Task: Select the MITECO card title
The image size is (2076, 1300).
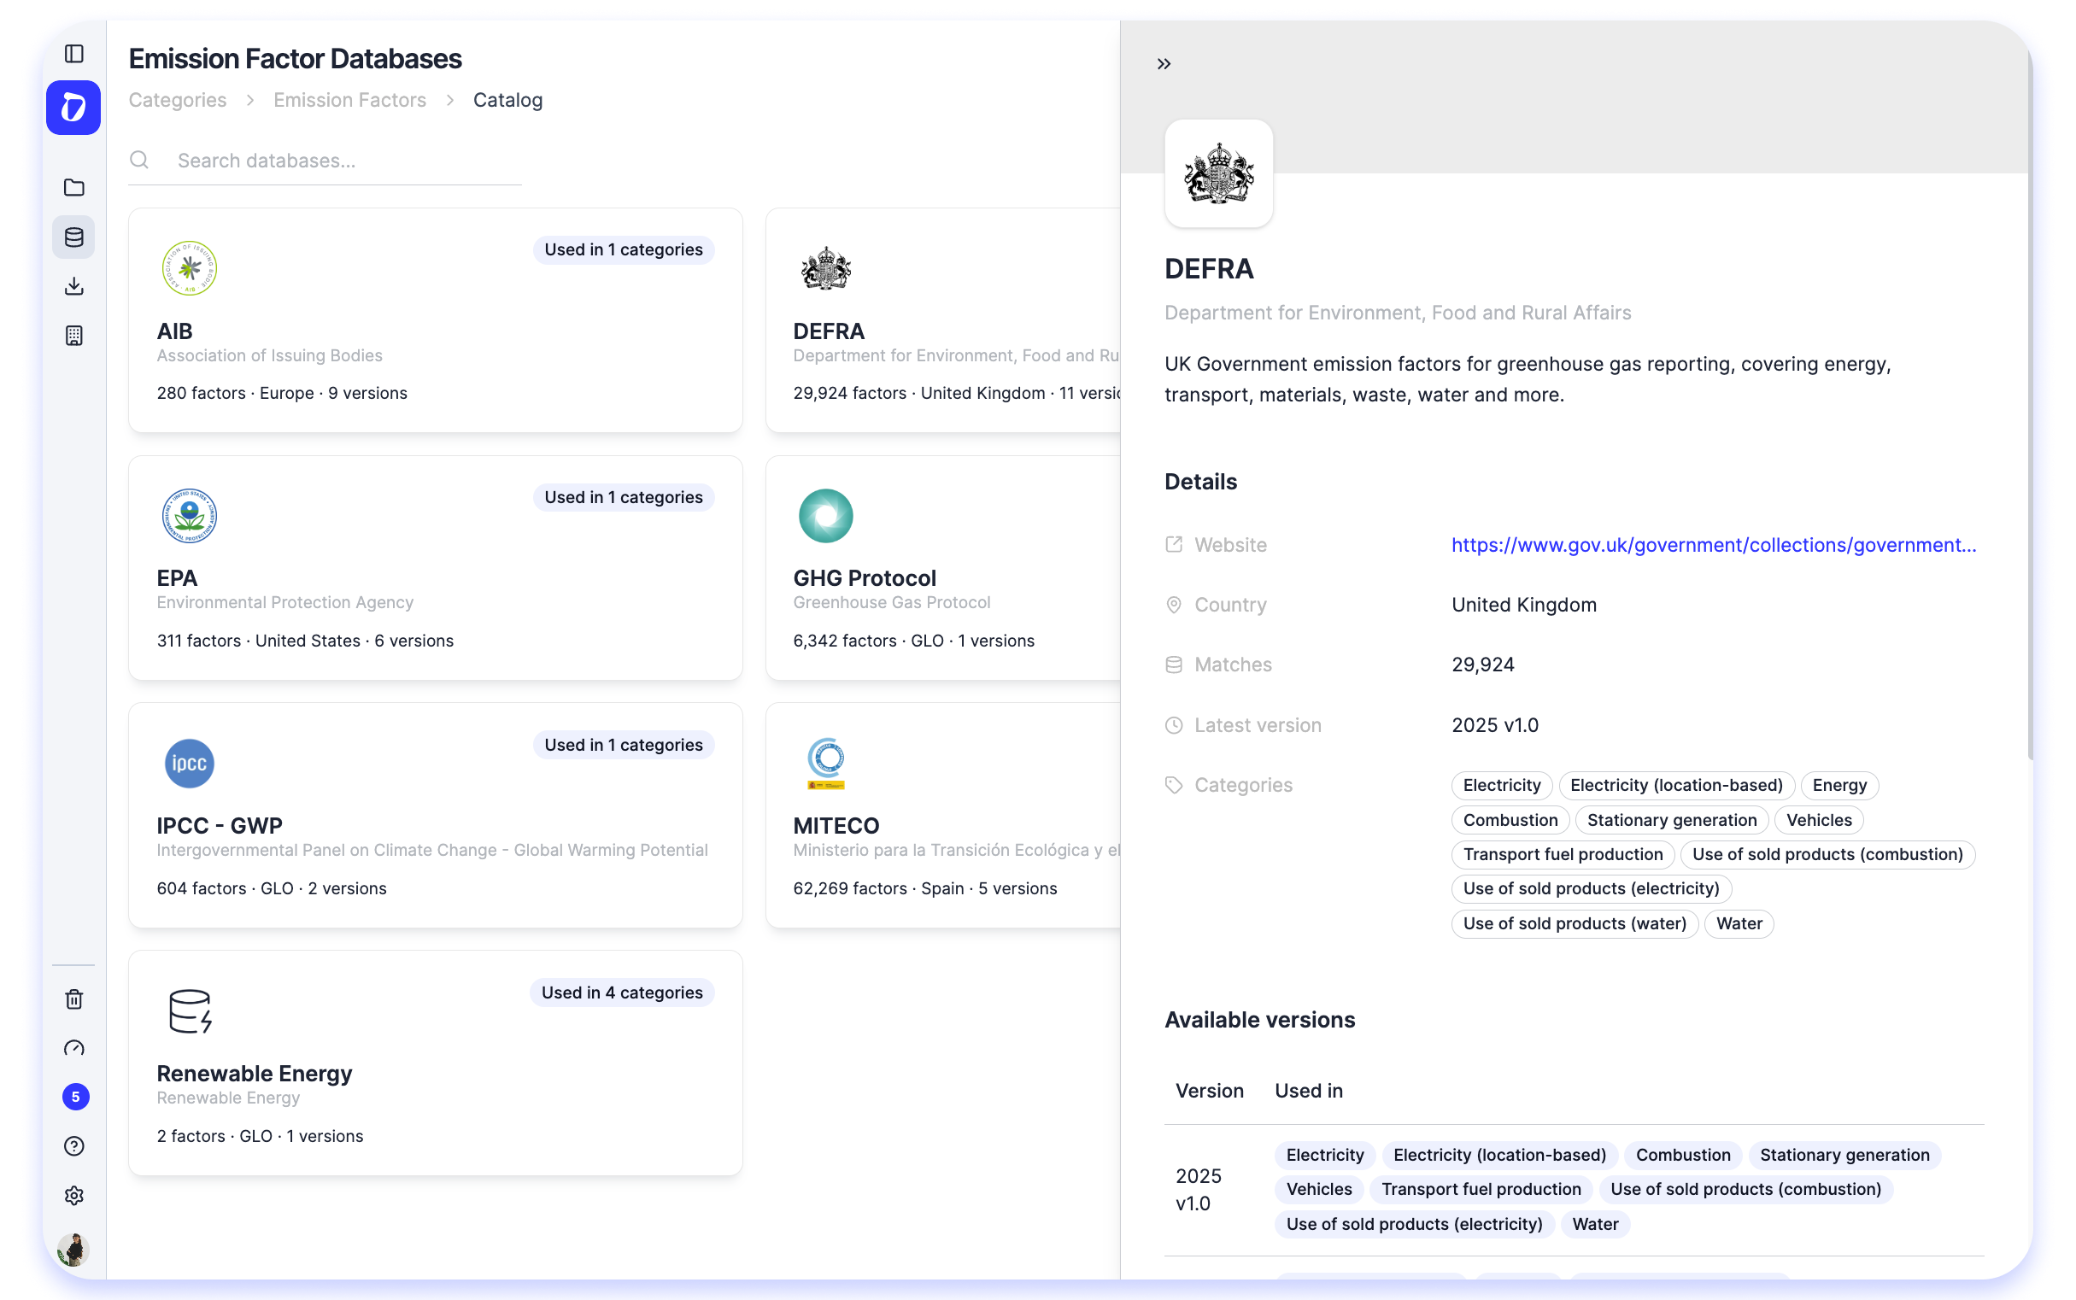Action: 836,825
